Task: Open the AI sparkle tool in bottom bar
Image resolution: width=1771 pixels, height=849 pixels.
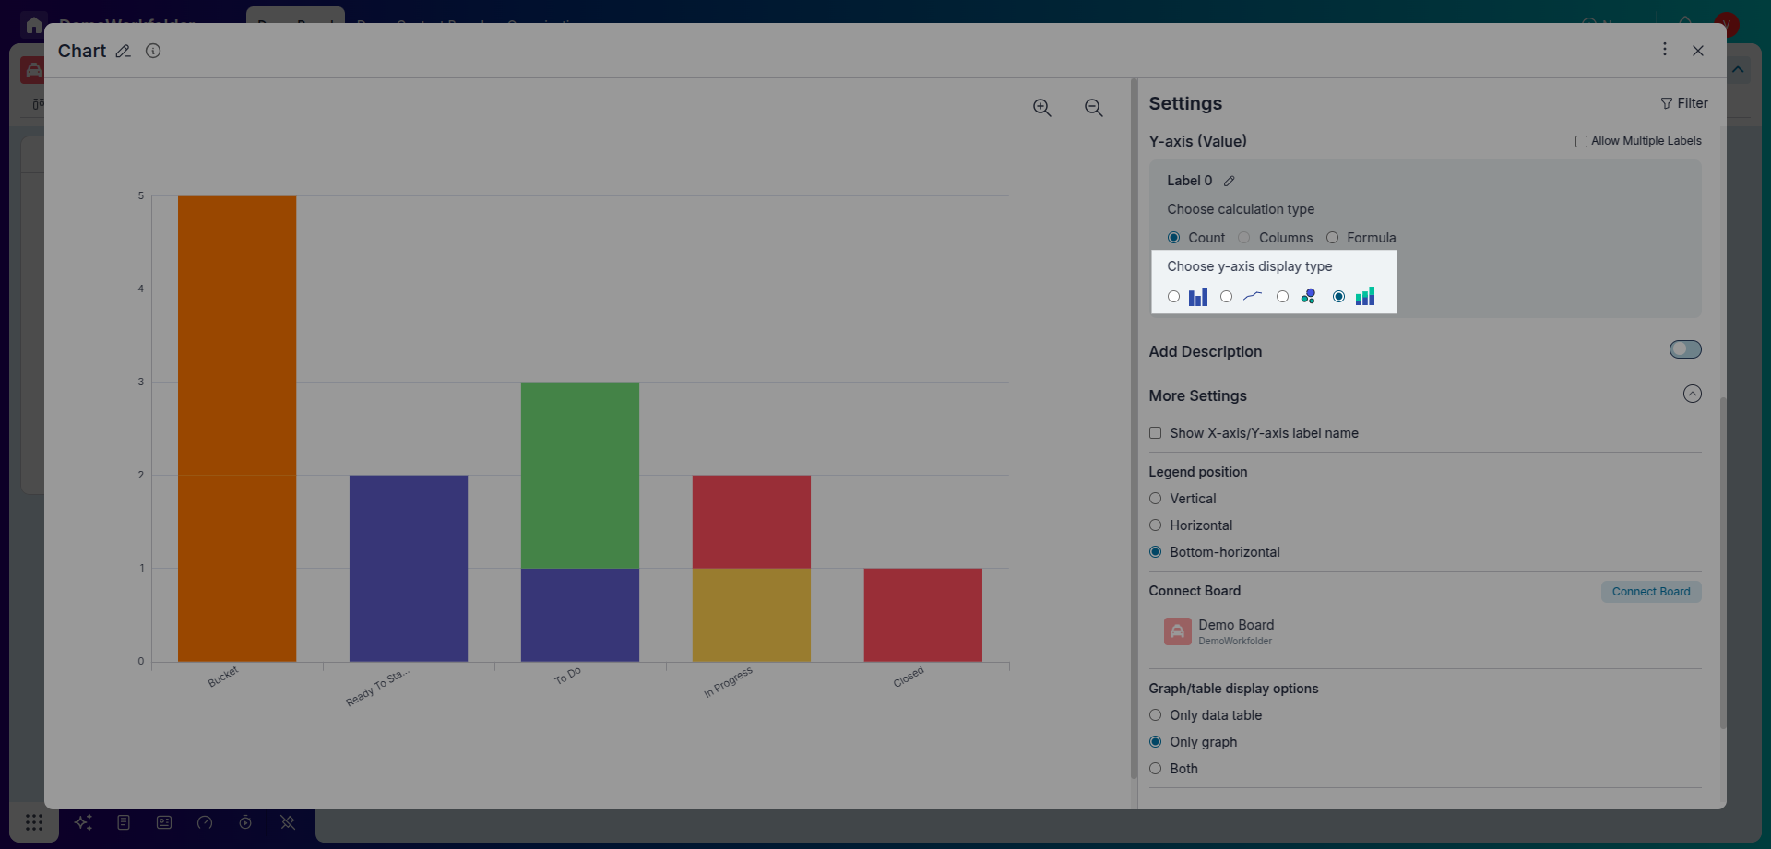Action: tap(83, 822)
